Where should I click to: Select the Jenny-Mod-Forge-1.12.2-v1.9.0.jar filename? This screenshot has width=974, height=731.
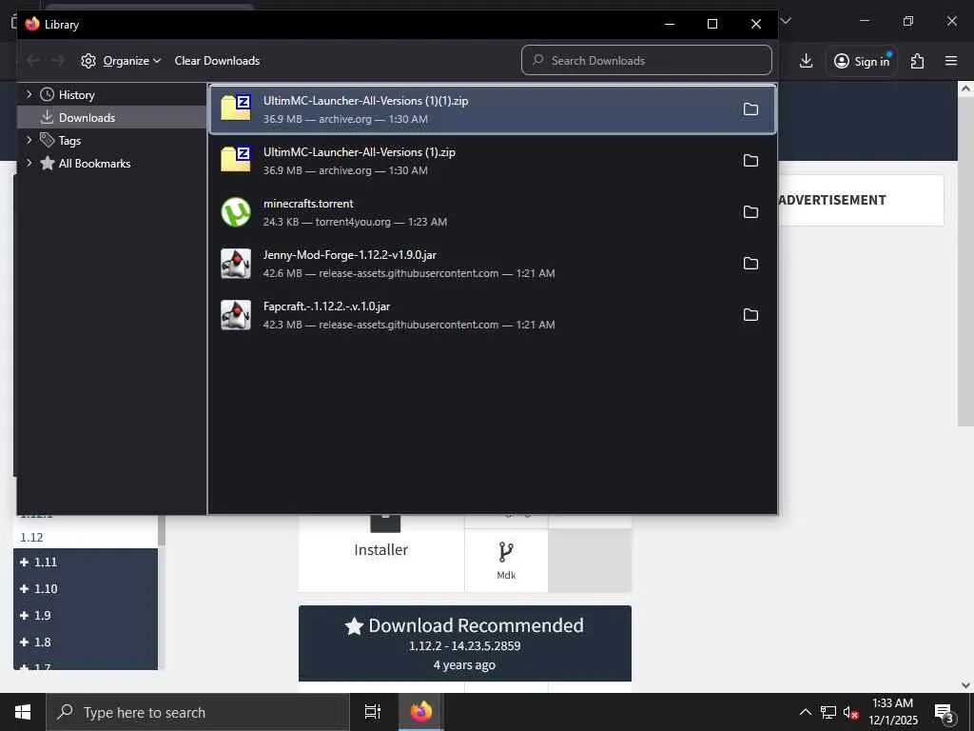(350, 255)
